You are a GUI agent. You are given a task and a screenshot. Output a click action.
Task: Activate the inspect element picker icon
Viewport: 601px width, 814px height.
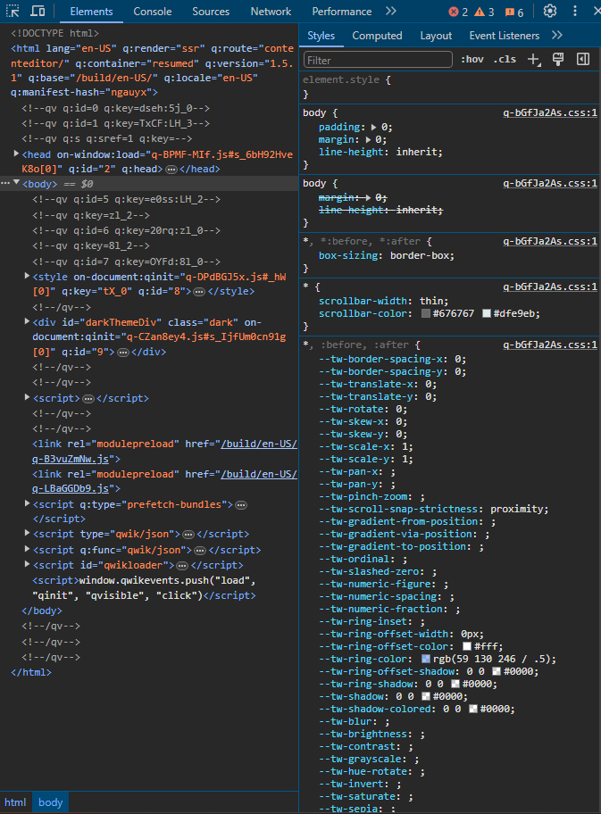13,11
